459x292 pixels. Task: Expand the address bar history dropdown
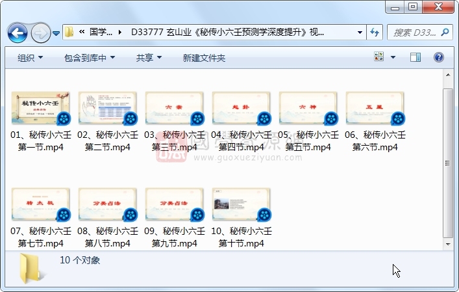[x=360, y=33]
